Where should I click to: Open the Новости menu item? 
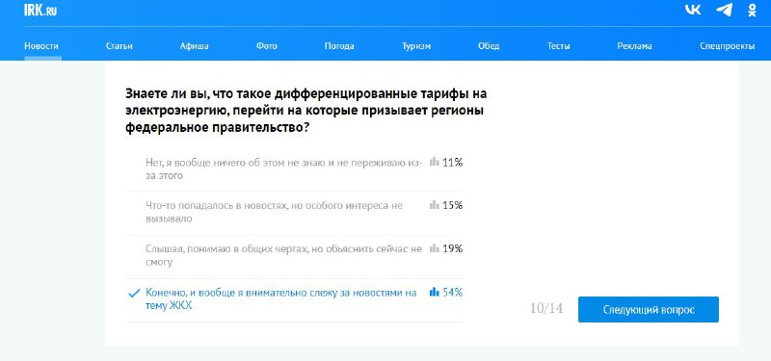coord(41,46)
